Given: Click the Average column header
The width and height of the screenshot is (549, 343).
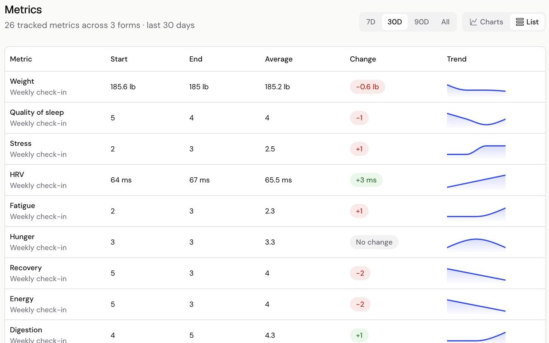Looking at the screenshot, I should [x=279, y=59].
